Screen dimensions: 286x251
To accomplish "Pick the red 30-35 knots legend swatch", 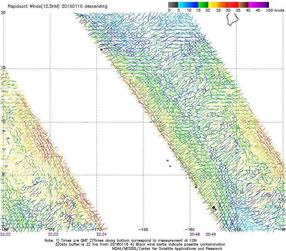I will tap(233, 5).
